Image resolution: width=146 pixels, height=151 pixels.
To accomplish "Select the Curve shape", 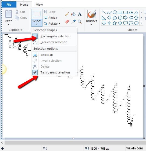I will click(x=109, y=12).
